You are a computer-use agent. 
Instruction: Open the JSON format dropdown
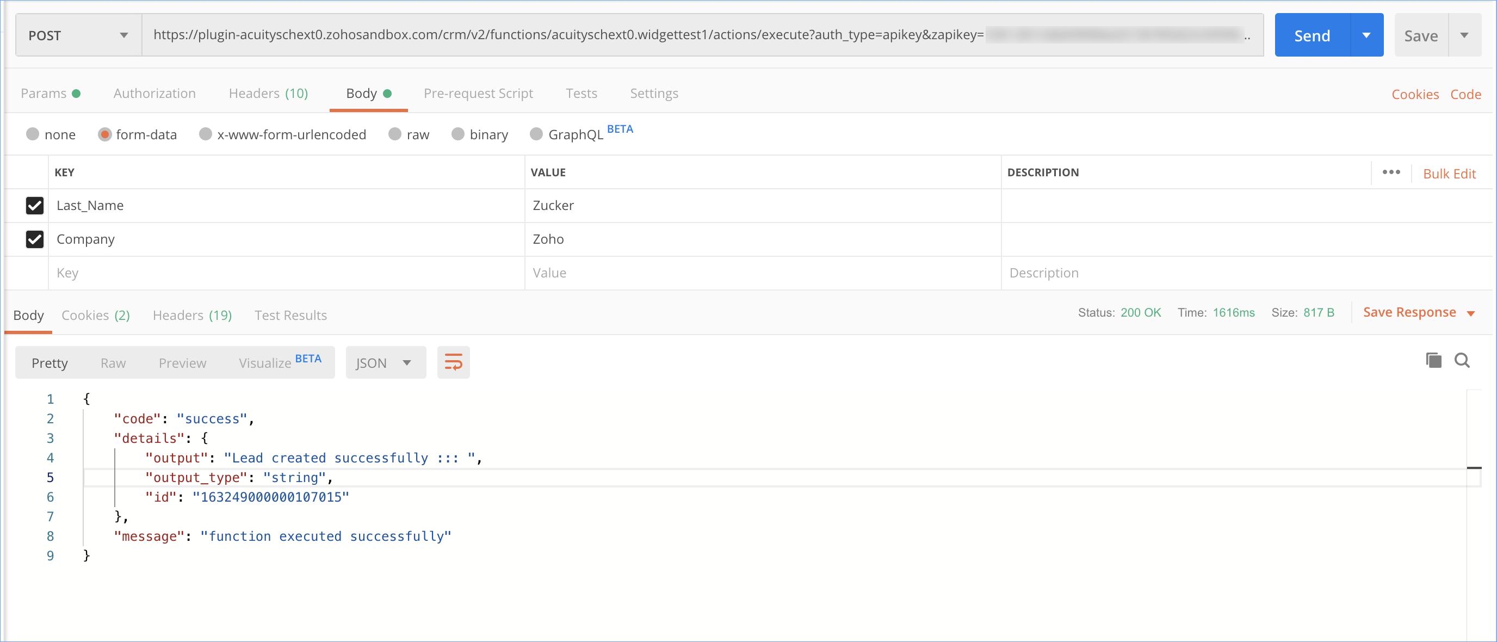point(385,362)
